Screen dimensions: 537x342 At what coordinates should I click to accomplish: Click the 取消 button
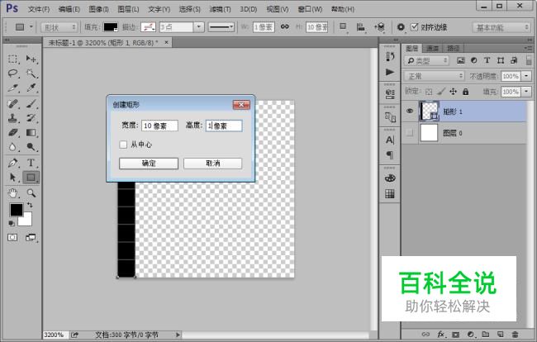tap(212, 164)
